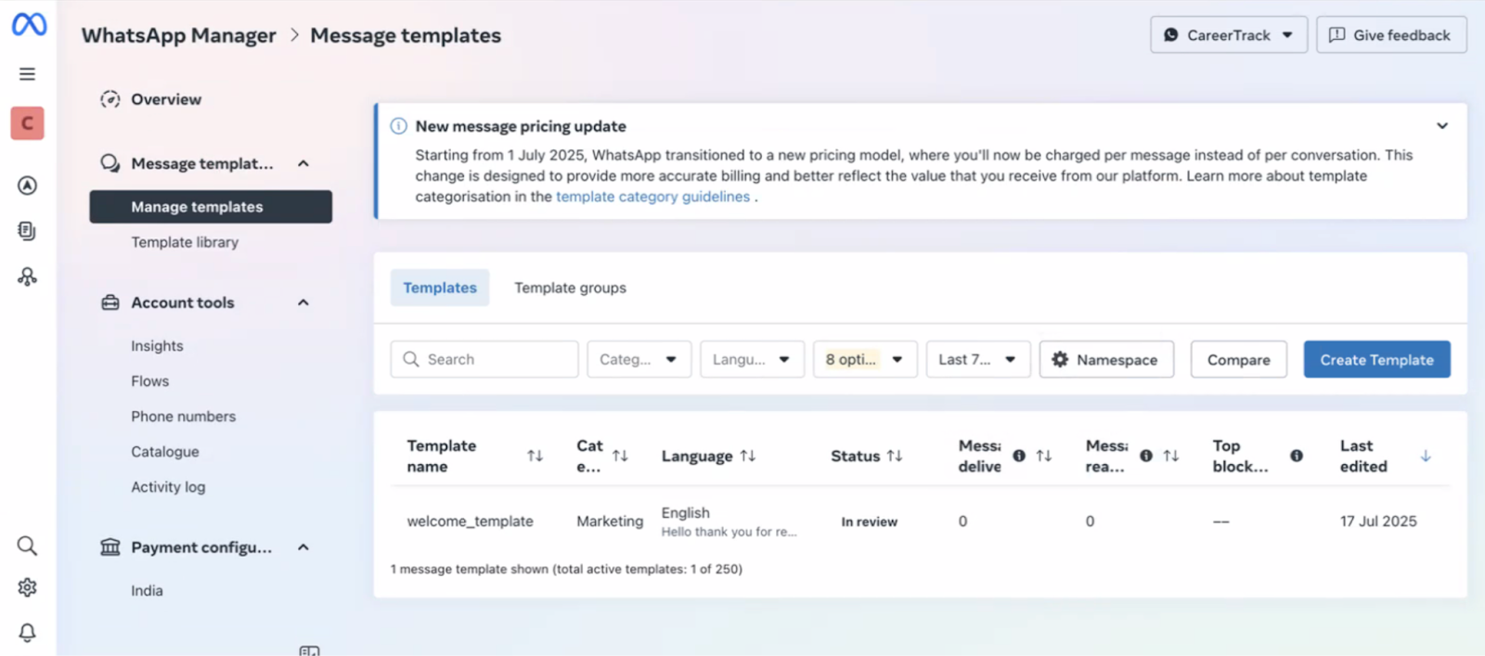Sort by Messages read arrows
The image size is (1485, 656).
pyautogui.click(x=1171, y=456)
